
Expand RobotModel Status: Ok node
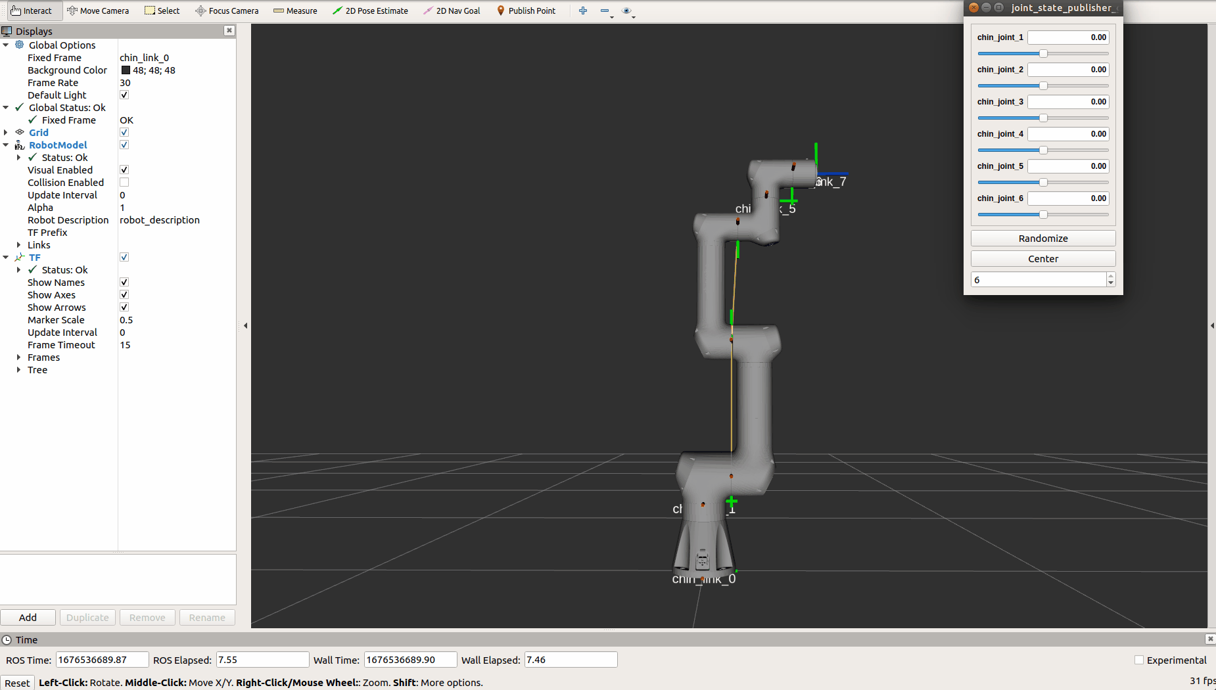pos(18,157)
